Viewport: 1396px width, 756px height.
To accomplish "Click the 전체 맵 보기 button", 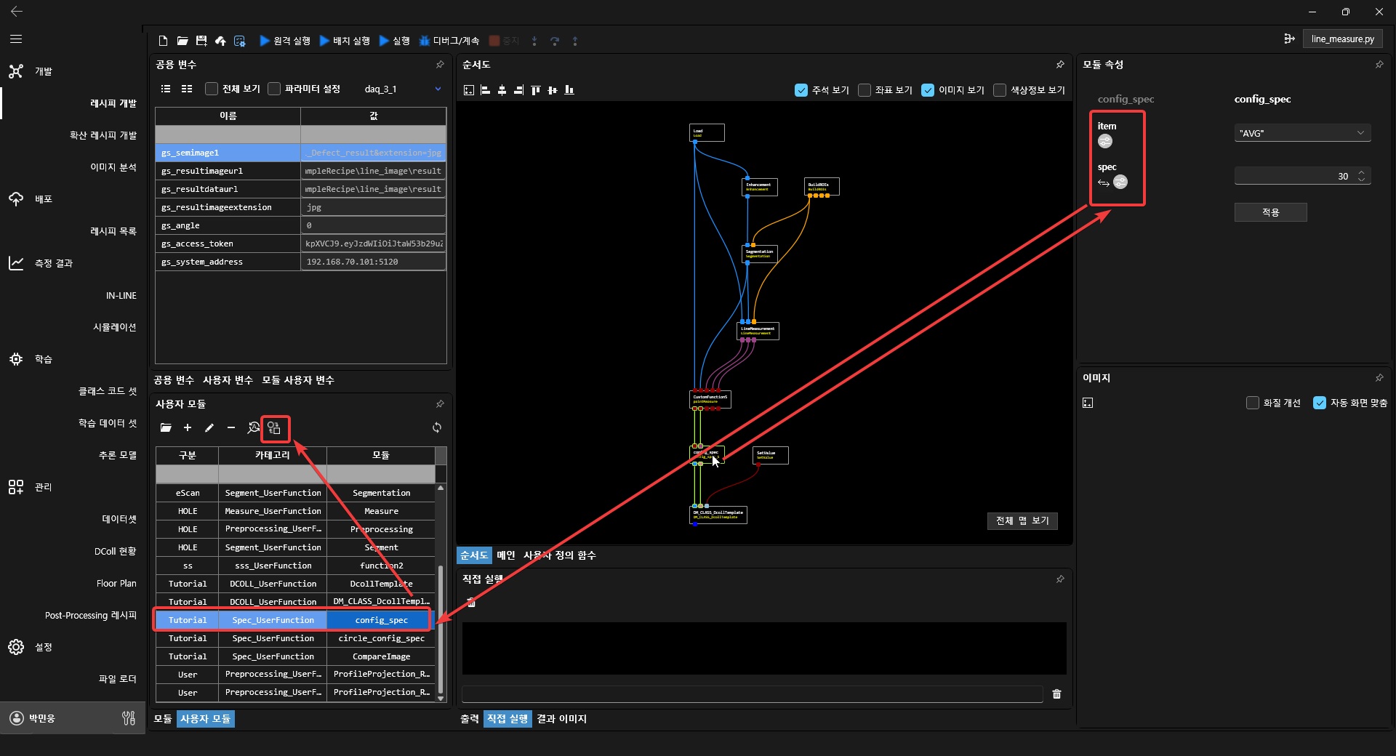I will tap(1022, 520).
